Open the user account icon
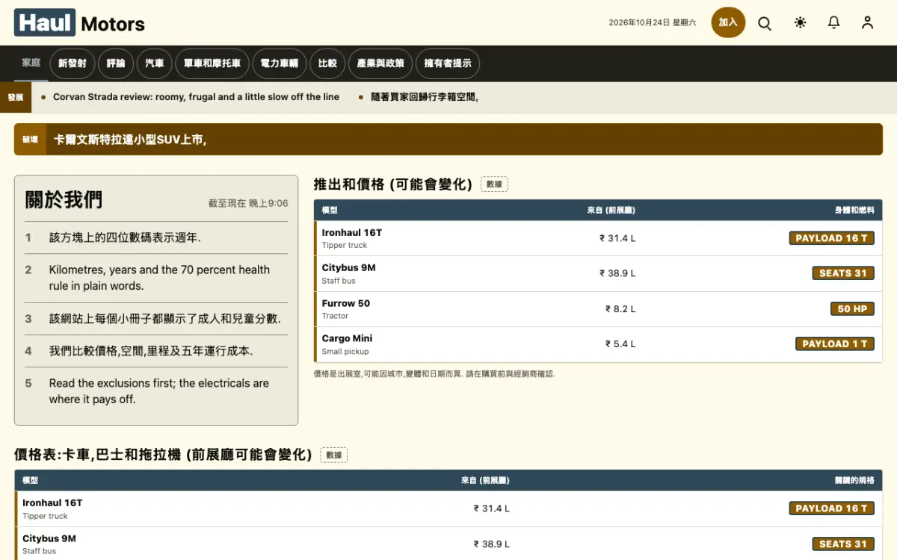The width and height of the screenshot is (897, 560). click(x=867, y=23)
